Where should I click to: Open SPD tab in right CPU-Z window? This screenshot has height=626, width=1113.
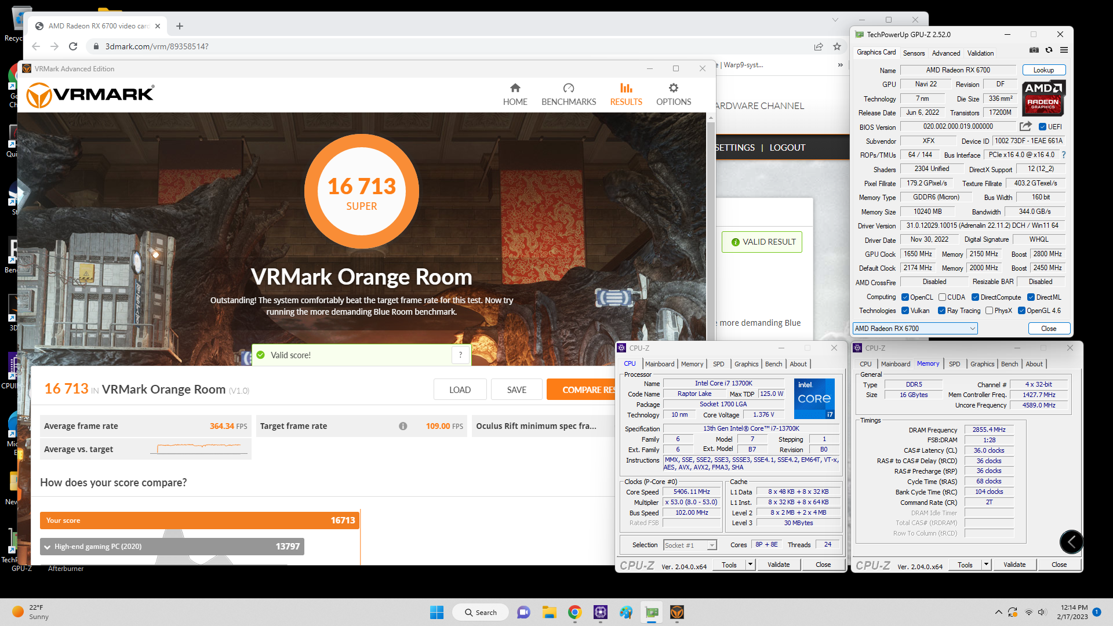pyautogui.click(x=954, y=364)
